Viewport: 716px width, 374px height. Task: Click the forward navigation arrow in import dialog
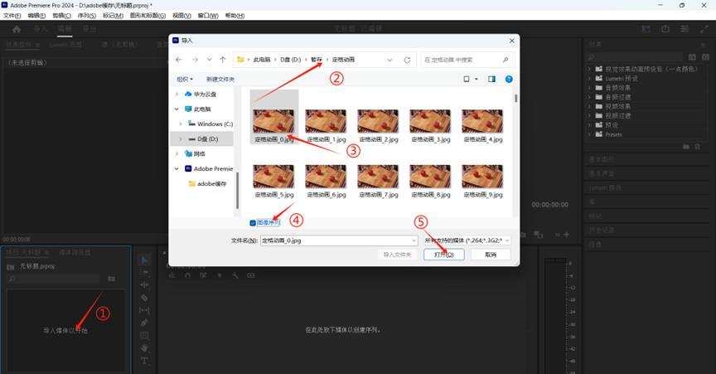(195, 60)
